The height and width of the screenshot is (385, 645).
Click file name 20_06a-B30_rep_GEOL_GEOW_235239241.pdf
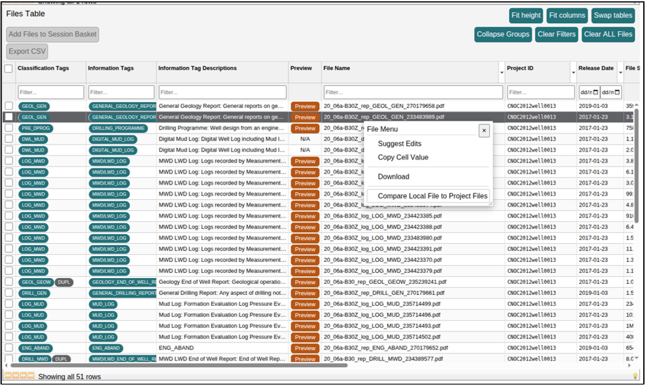pos(385,282)
